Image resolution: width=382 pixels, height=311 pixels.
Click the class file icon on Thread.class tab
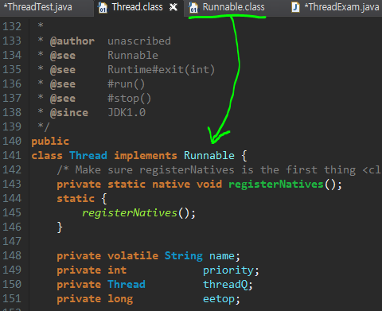click(103, 7)
